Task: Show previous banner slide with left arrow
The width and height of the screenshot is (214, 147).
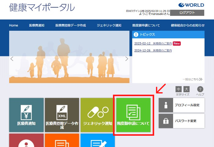Action: click(12, 59)
